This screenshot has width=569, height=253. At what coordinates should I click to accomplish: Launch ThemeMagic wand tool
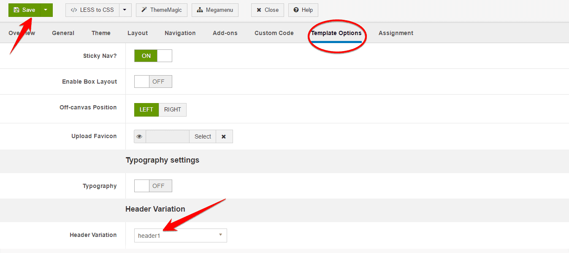pyautogui.click(x=161, y=10)
